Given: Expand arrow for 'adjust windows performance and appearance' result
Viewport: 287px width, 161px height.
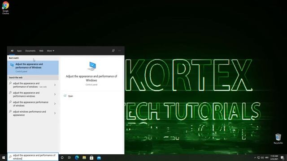Looking at the screenshot, I should coord(55,113).
